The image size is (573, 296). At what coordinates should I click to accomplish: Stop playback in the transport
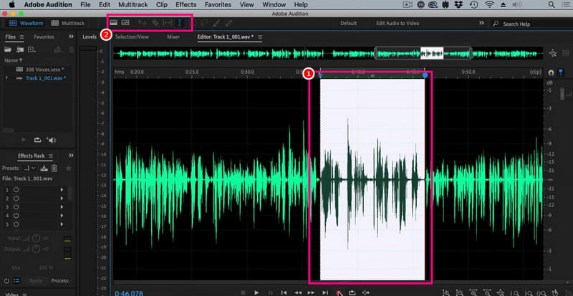coord(243,292)
